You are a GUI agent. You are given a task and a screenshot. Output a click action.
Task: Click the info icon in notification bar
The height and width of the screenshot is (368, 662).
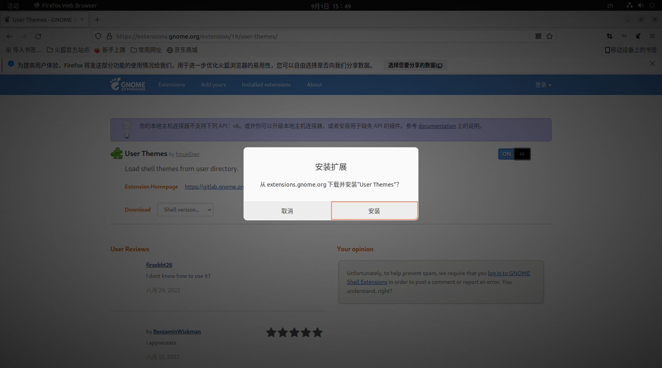click(x=11, y=64)
